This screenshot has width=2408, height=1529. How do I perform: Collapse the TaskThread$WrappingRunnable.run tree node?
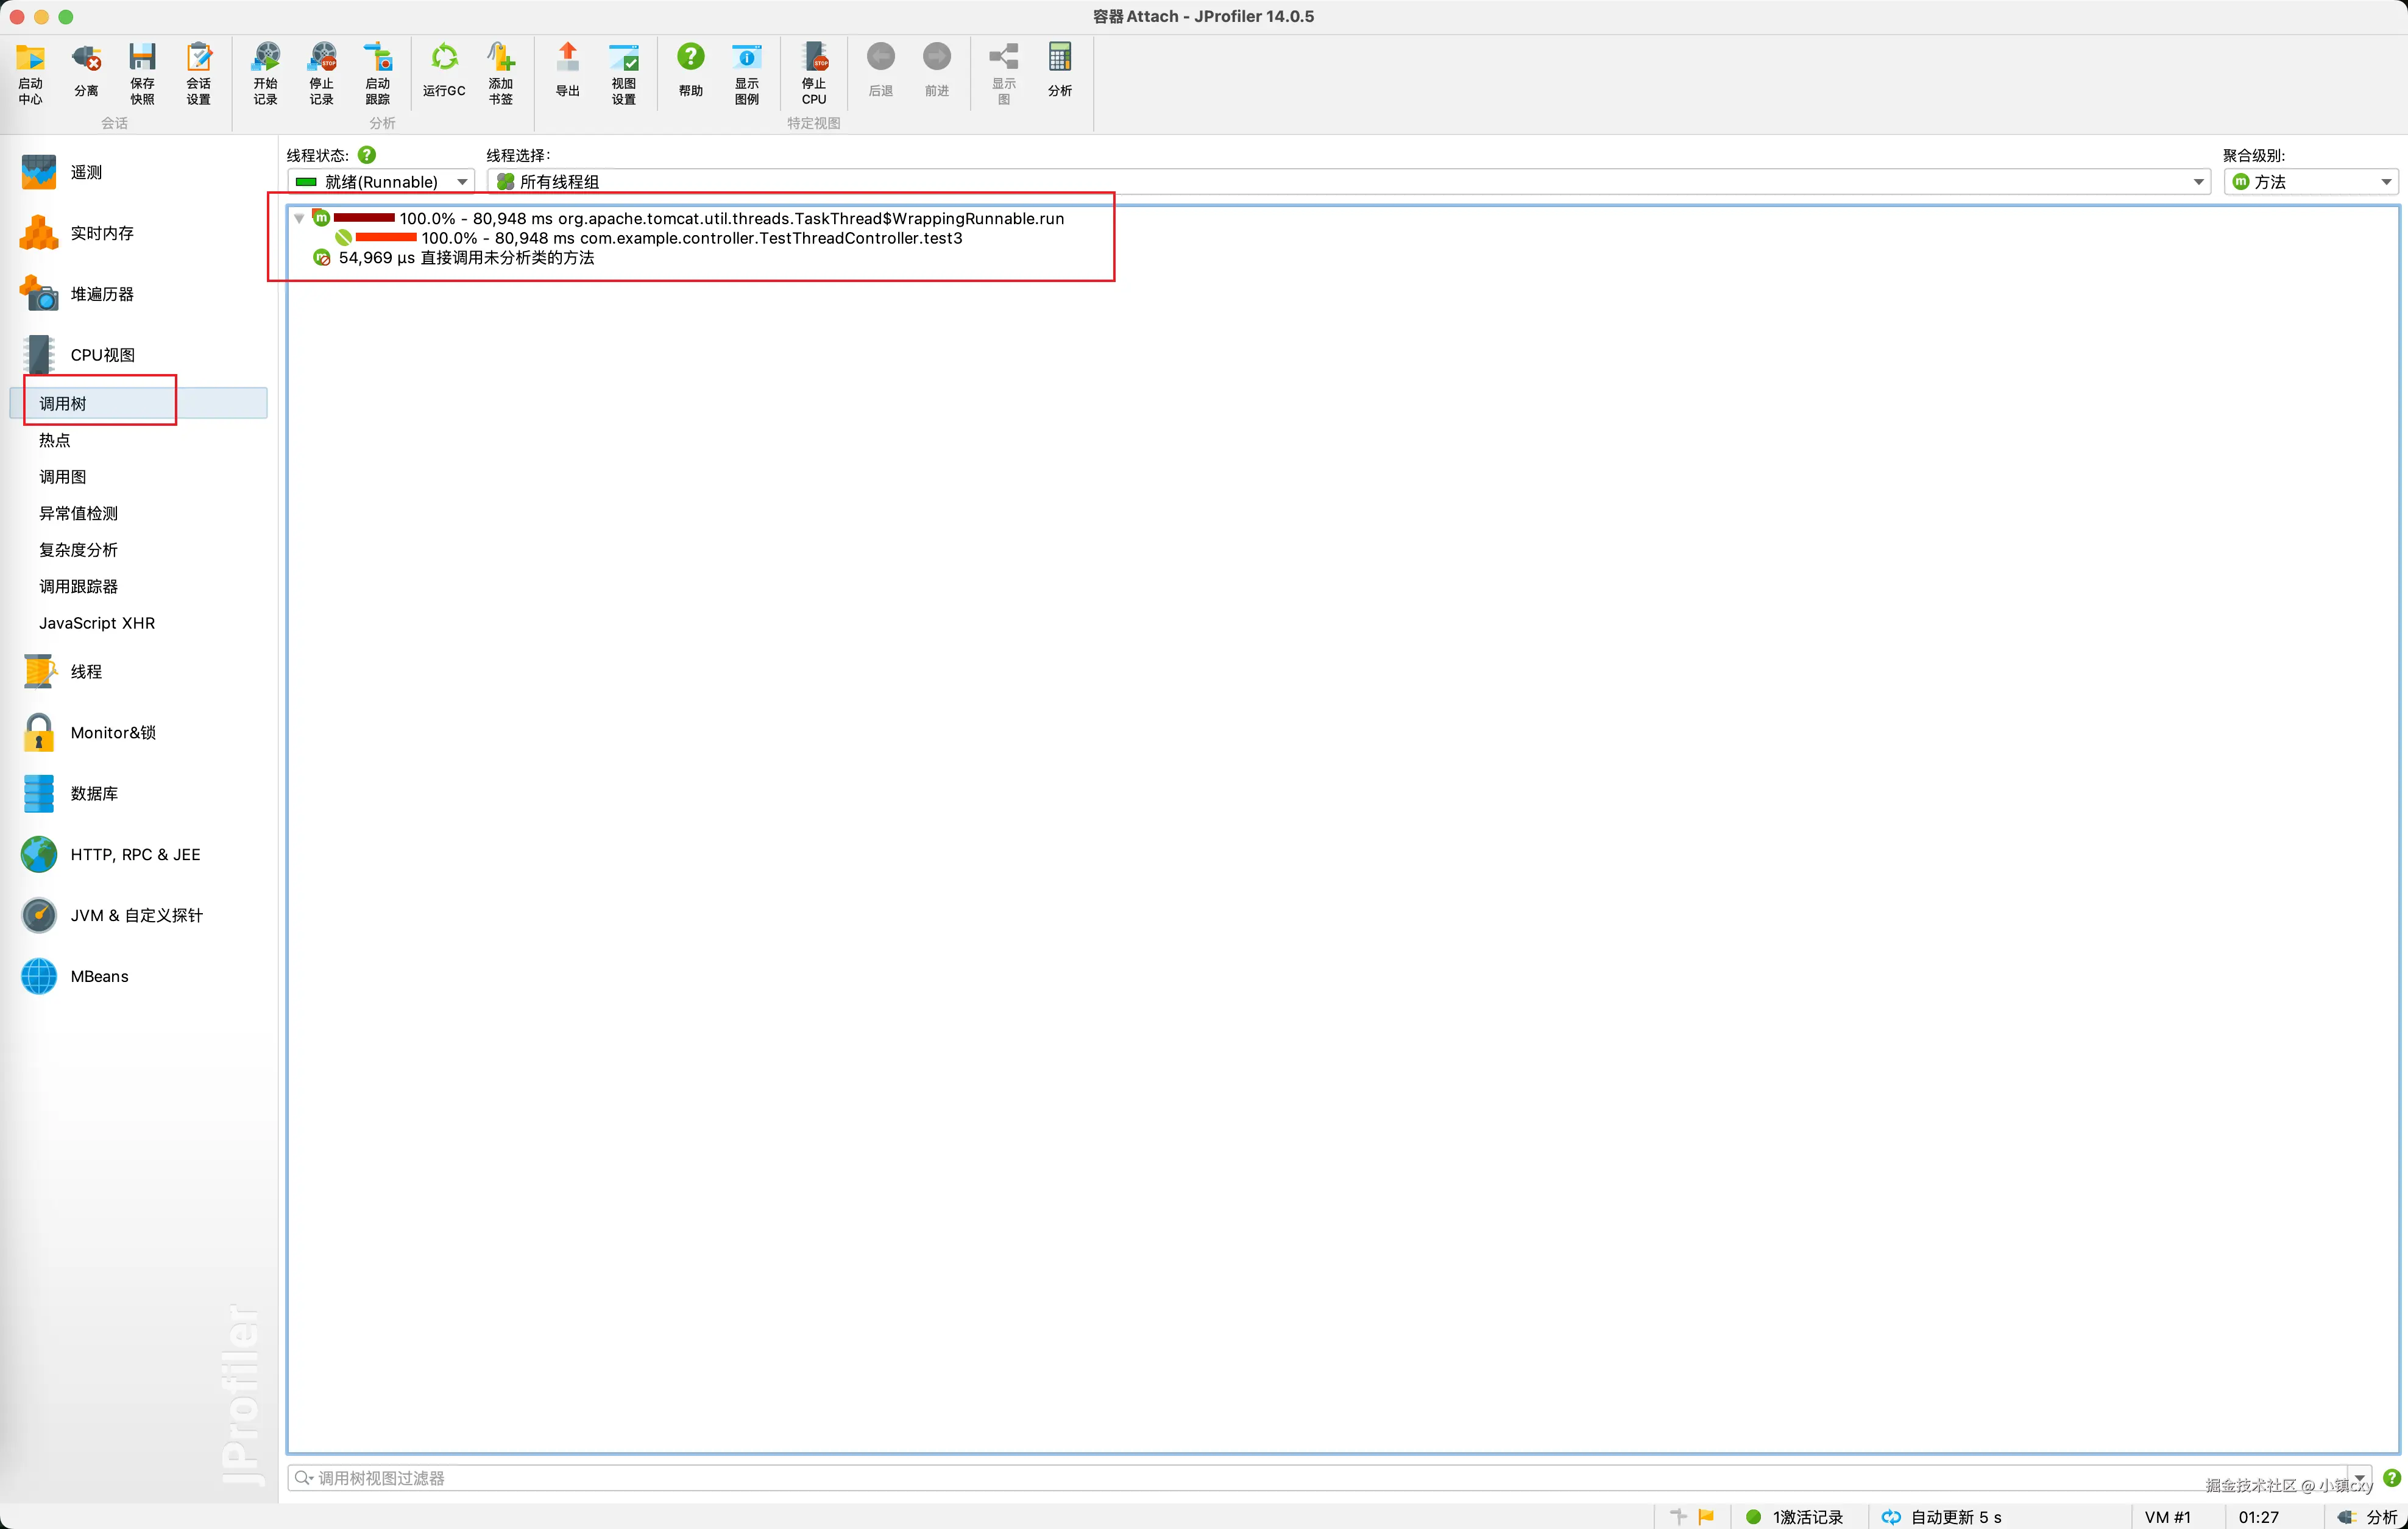[x=299, y=218]
